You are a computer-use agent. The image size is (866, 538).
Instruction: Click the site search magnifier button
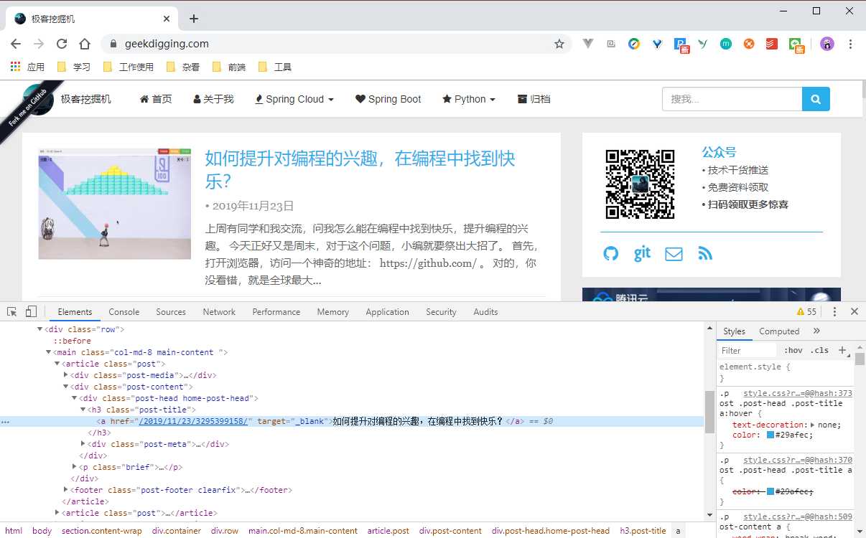click(x=816, y=99)
